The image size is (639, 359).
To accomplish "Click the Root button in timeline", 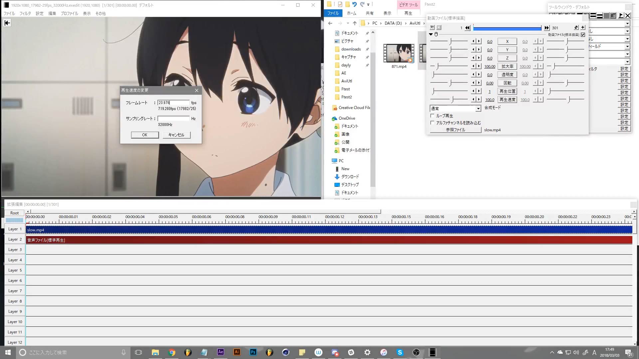I will 15,213.
